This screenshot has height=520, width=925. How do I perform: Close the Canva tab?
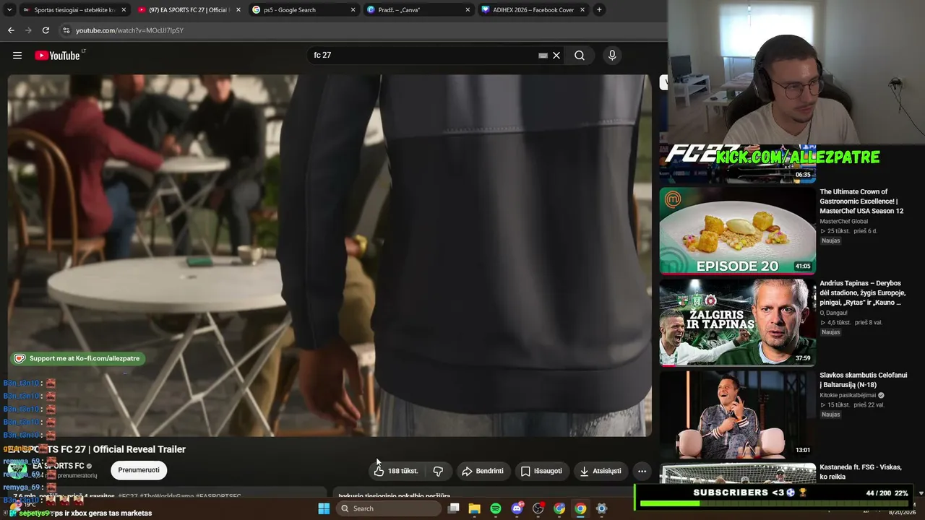468,10
